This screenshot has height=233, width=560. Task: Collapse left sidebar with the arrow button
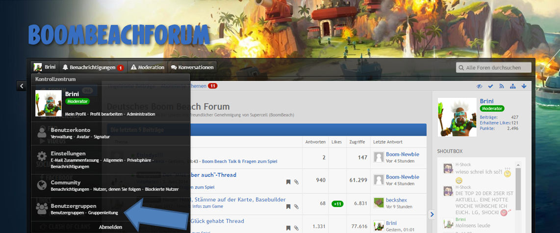[22, 86]
